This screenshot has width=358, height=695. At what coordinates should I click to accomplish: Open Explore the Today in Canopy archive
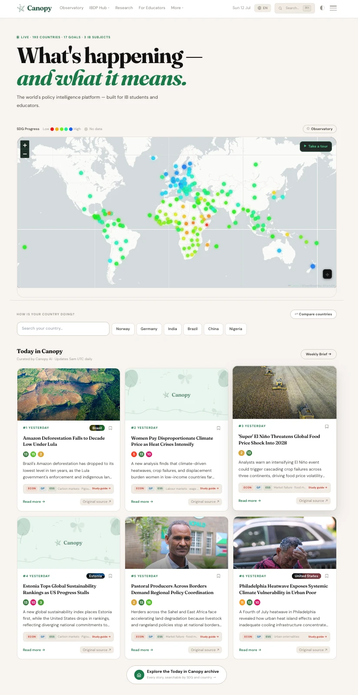click(176, 675)
